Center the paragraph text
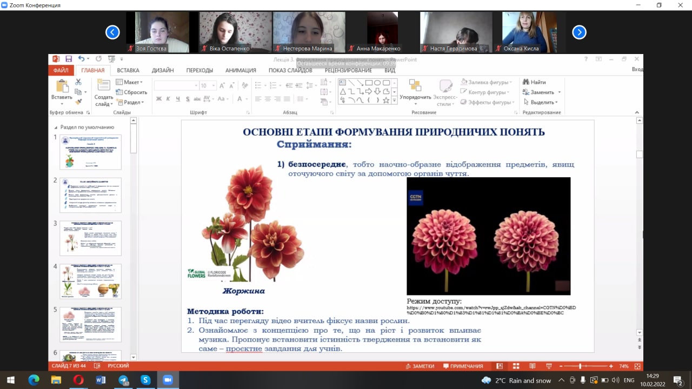692x389 pixels. [268, 99]
